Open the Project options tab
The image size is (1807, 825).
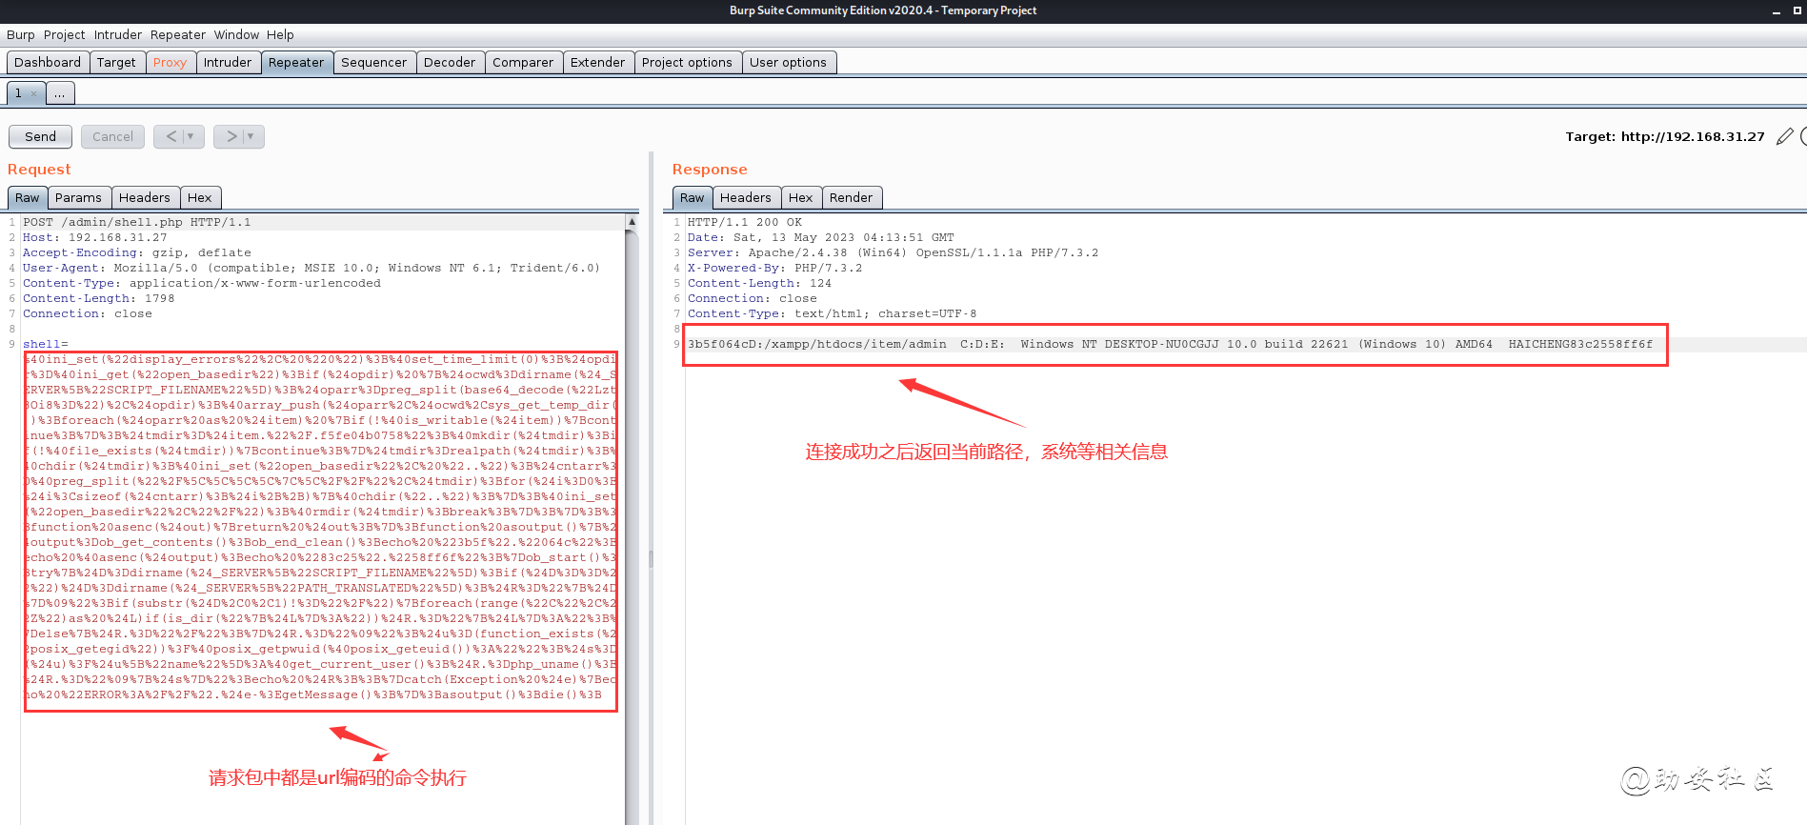687,63
